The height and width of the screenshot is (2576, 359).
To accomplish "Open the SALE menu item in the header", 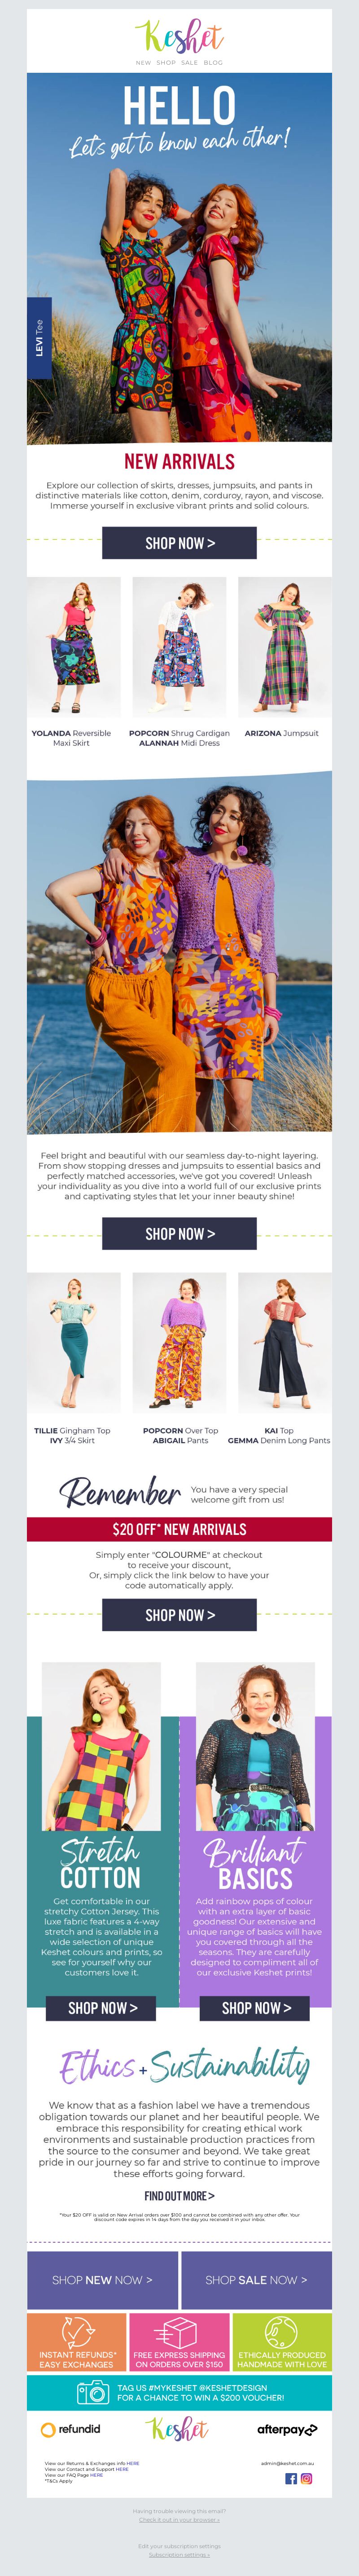I will point(189,62).
